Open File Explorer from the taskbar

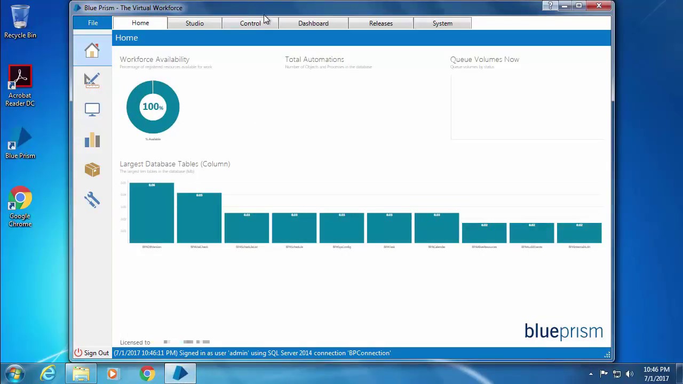coord(81,373)
